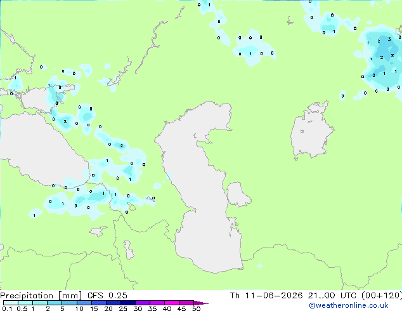
Task: Click the 0.5–1 mm legend color swatch
Action: coord(25,303)
